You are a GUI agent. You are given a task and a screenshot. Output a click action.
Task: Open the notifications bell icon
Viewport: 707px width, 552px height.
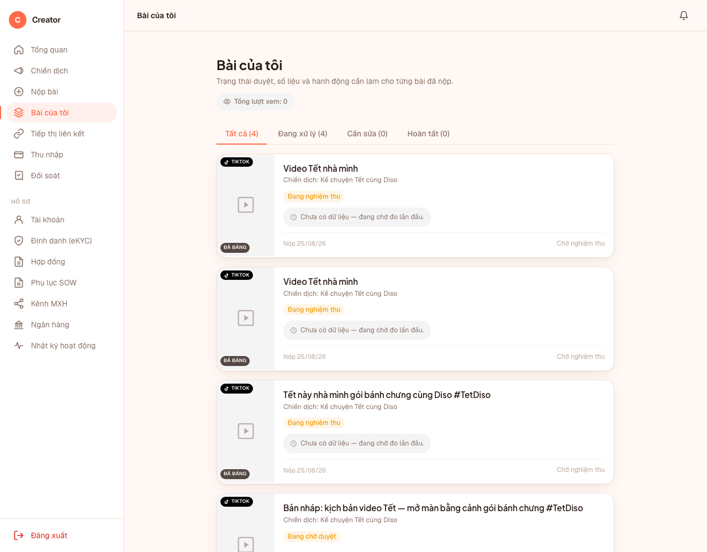tap(684, 15)
